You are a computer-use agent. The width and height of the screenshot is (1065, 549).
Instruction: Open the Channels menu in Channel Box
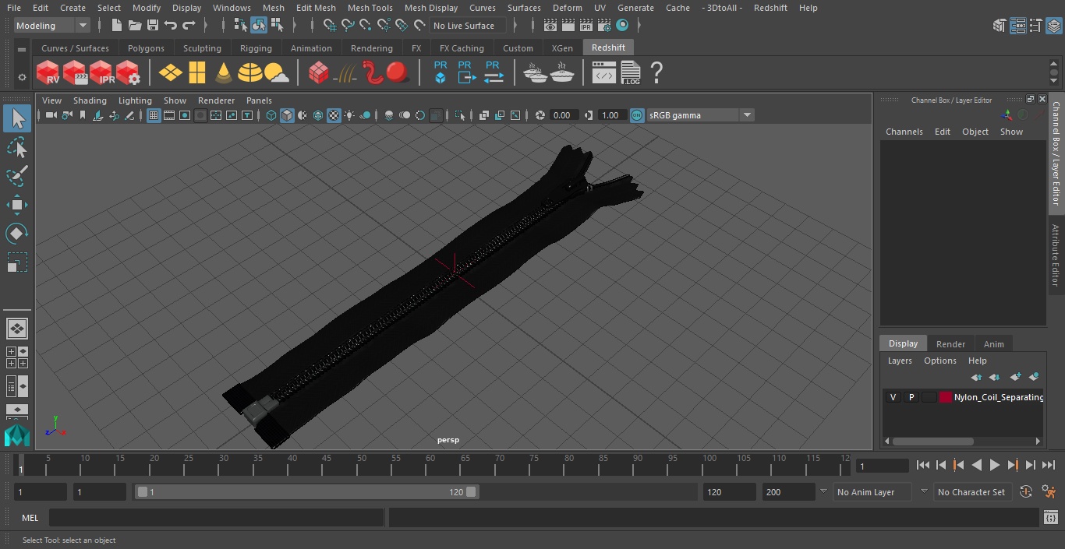point(904,132)
